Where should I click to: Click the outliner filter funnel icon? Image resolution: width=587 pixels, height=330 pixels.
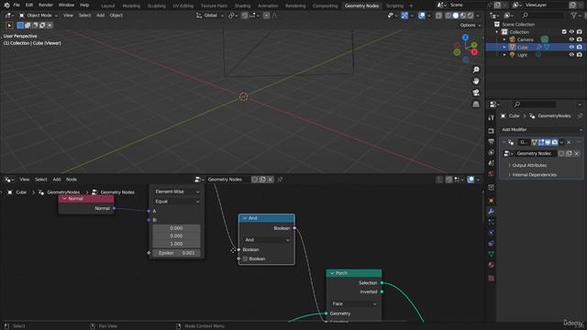click(574, 16)
